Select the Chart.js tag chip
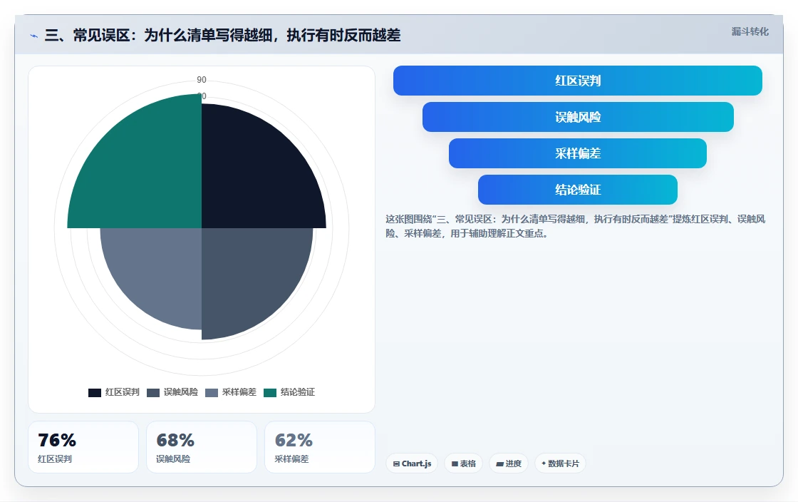 (x=412, y=463)
